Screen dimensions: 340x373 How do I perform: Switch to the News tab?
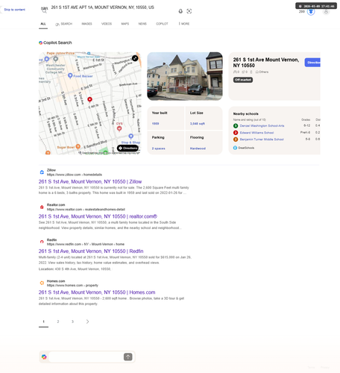click(x=142, y=24)
